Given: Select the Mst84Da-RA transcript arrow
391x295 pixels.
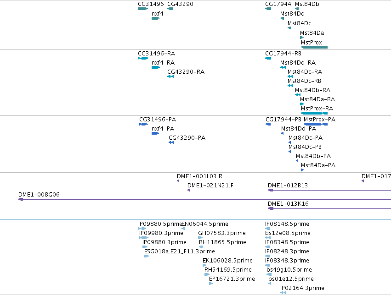Looking at the screenshot, I should click(x=302, y=104).
